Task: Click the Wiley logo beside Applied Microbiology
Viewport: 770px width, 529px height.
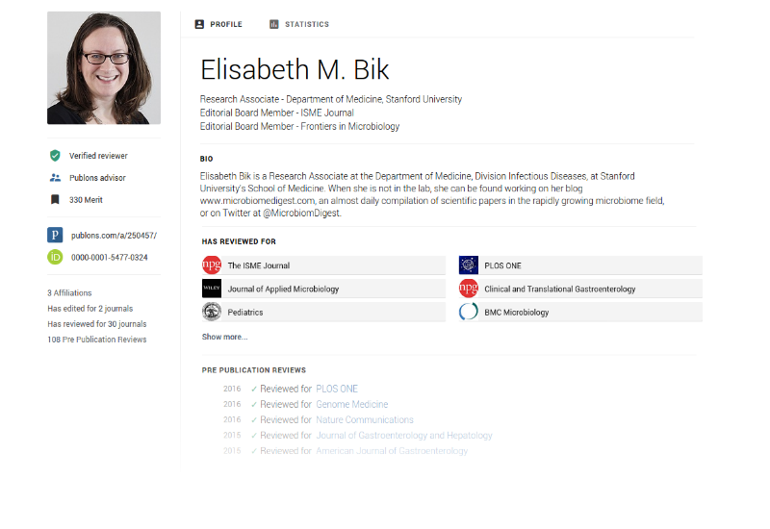Action: 212,289
